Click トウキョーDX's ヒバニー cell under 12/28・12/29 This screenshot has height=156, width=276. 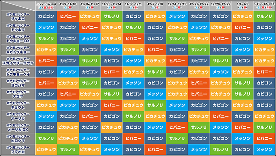point(221,39)
